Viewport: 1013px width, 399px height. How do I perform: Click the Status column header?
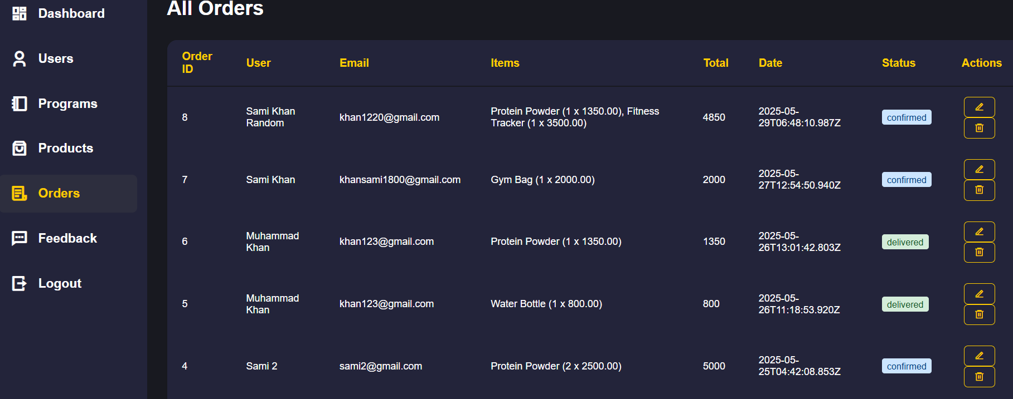[899, 63]
